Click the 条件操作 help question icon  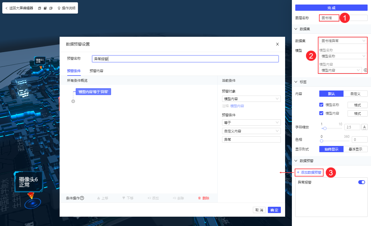82,198
